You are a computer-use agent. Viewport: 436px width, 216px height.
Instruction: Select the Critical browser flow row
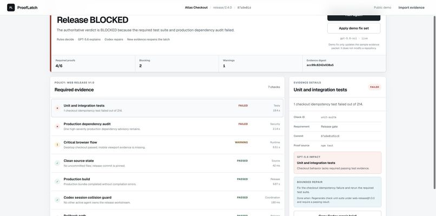click(167, 145)
